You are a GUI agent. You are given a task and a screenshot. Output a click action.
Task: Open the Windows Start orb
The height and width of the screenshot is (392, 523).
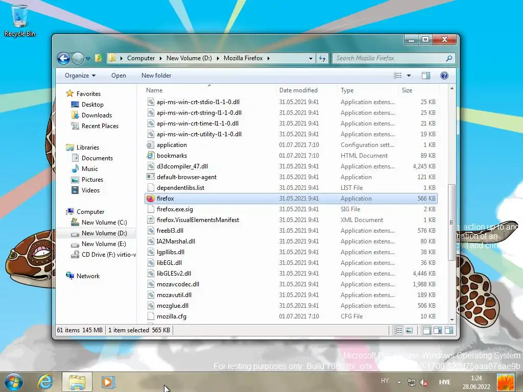(13, 382)
